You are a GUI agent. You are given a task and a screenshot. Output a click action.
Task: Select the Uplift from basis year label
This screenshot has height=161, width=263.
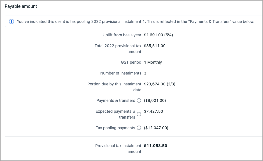click(x=122, y=35)
